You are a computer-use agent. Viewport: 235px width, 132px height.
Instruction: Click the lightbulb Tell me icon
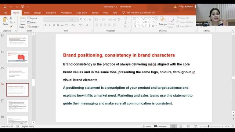coord(123,12)
